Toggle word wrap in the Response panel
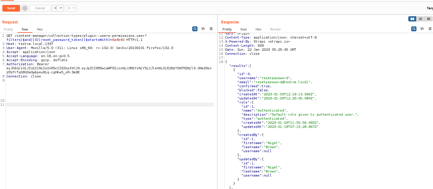 coord(414,29)
